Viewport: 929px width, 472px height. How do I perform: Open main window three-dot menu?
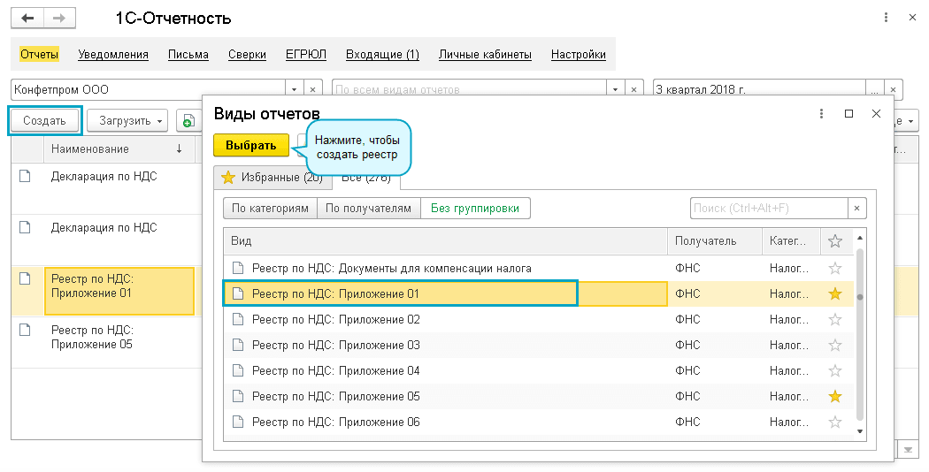(887, 18)
